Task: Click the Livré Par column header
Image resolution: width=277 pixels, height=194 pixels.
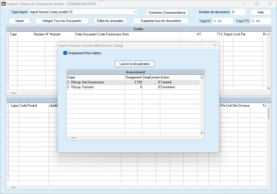Action: click(248, 34)
